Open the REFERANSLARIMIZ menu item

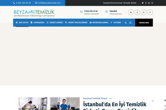pos(99,23)
